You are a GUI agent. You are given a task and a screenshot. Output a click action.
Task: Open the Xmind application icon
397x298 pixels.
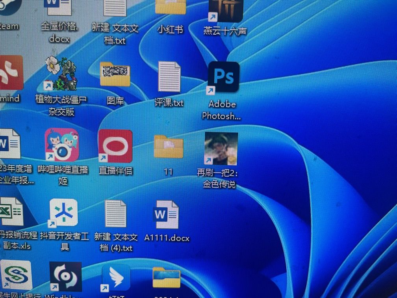11,73
